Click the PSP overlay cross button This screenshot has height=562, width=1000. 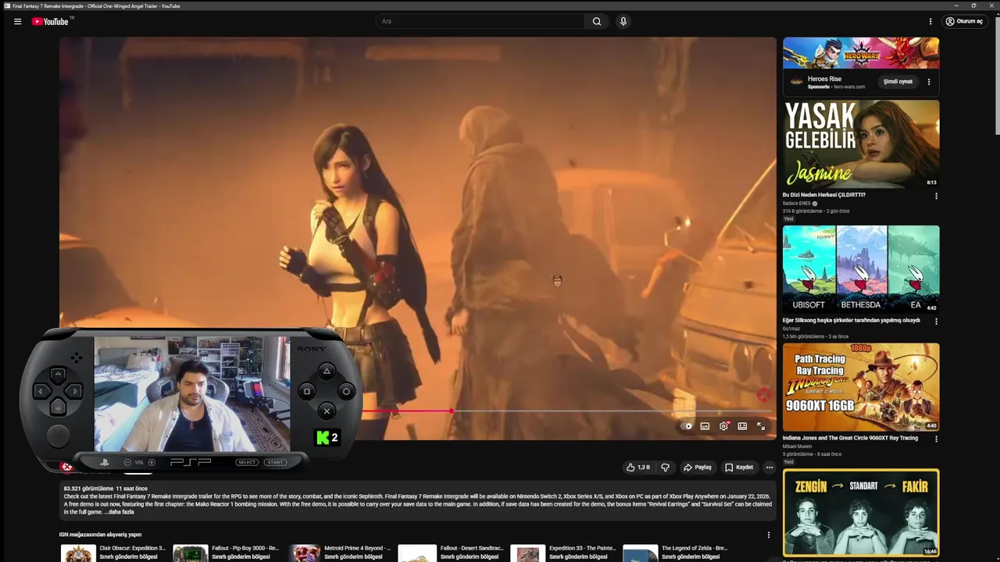point(327,411)
